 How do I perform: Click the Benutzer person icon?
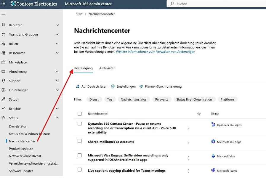[3, 25]
